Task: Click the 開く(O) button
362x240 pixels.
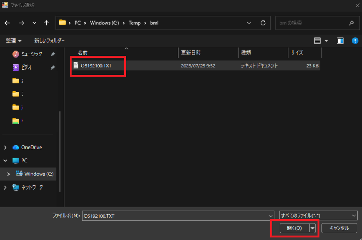Action: pos(294,228)
